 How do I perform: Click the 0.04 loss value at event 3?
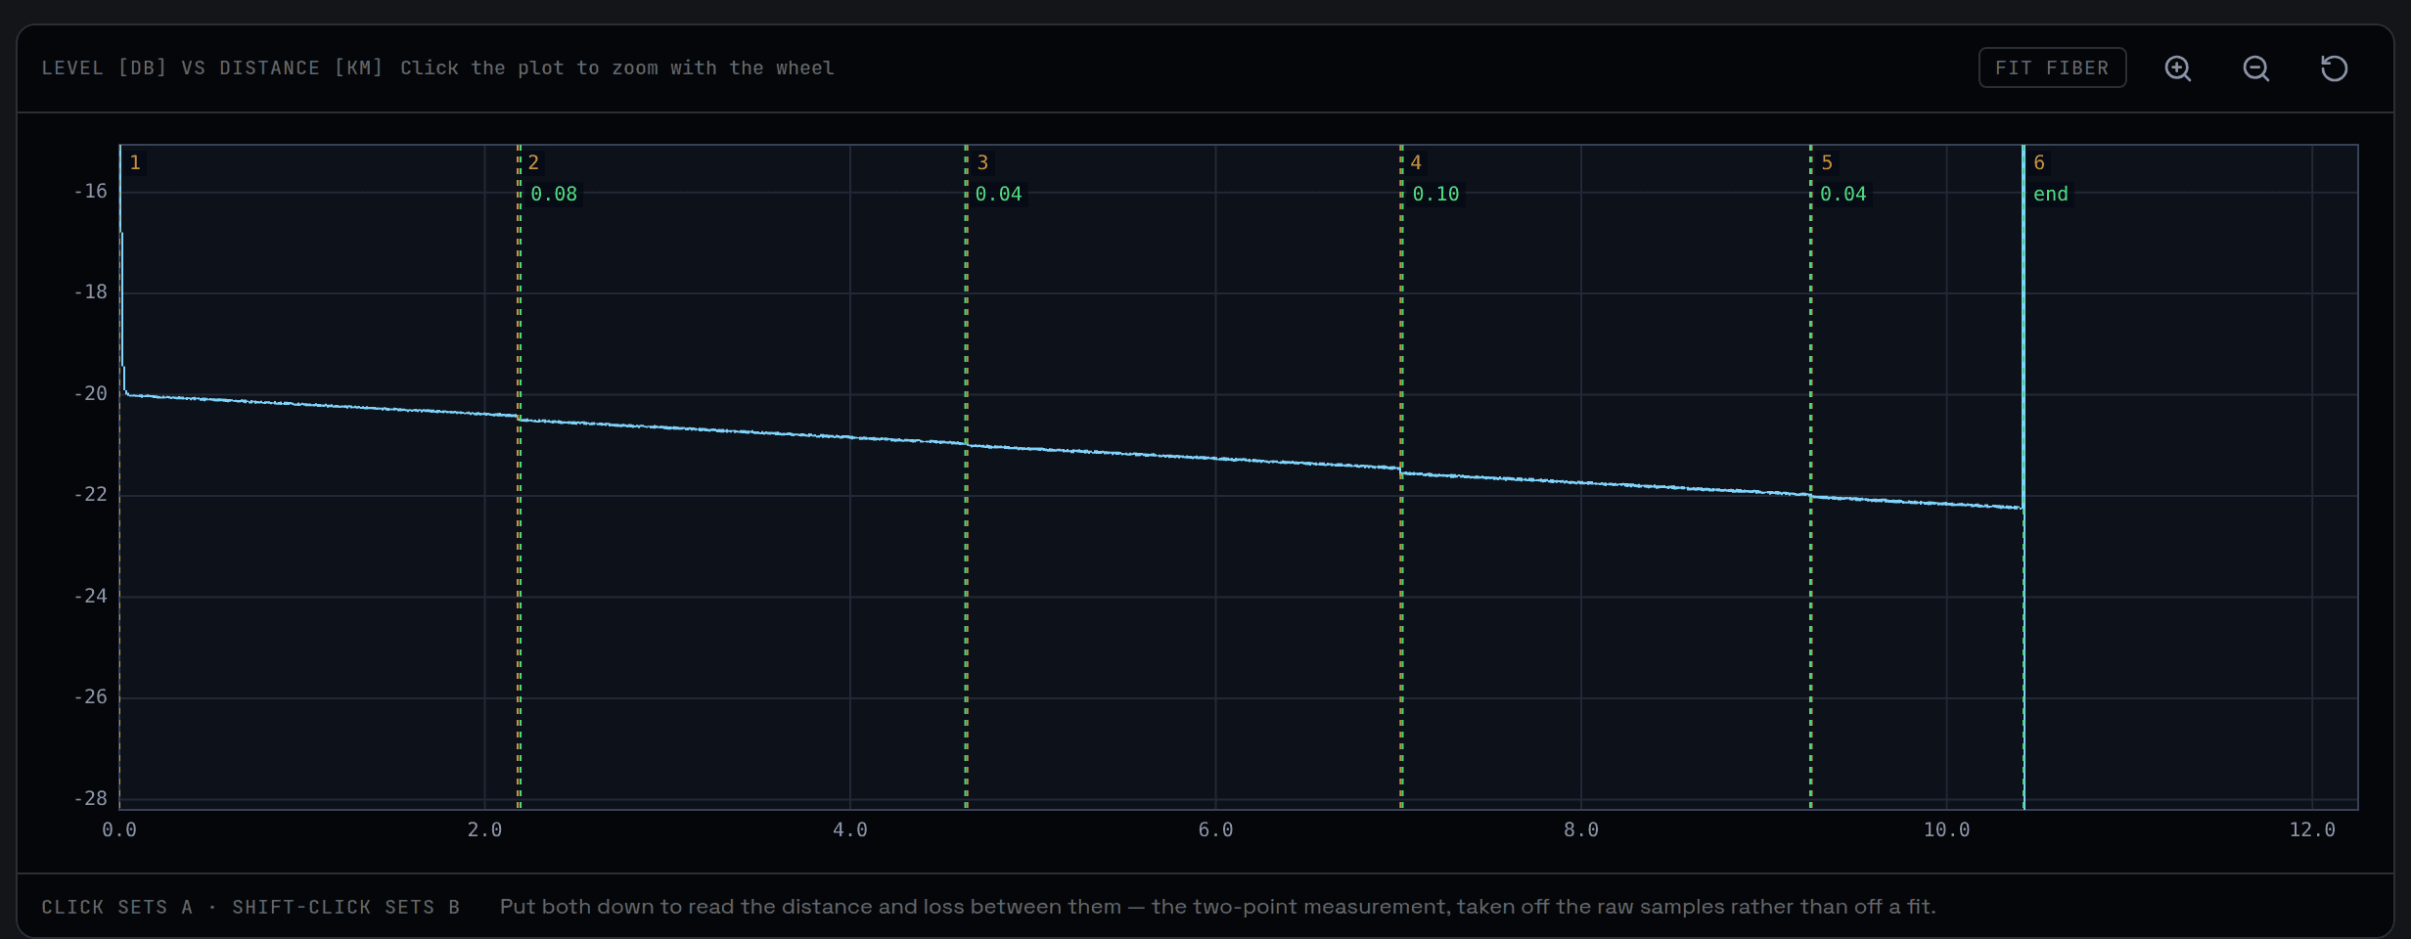[999, 194]
